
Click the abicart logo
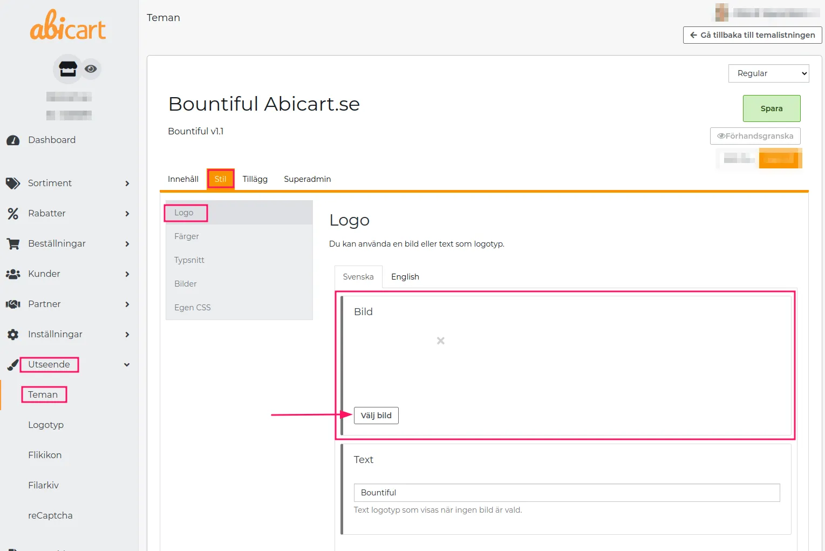[x=68, y=25]
